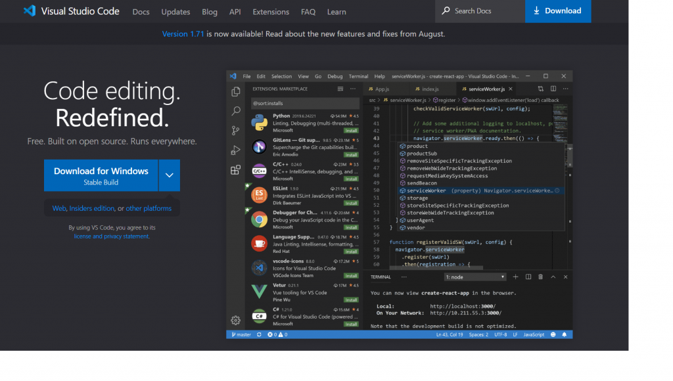Open the Terminal menu

tap(358, 76)
